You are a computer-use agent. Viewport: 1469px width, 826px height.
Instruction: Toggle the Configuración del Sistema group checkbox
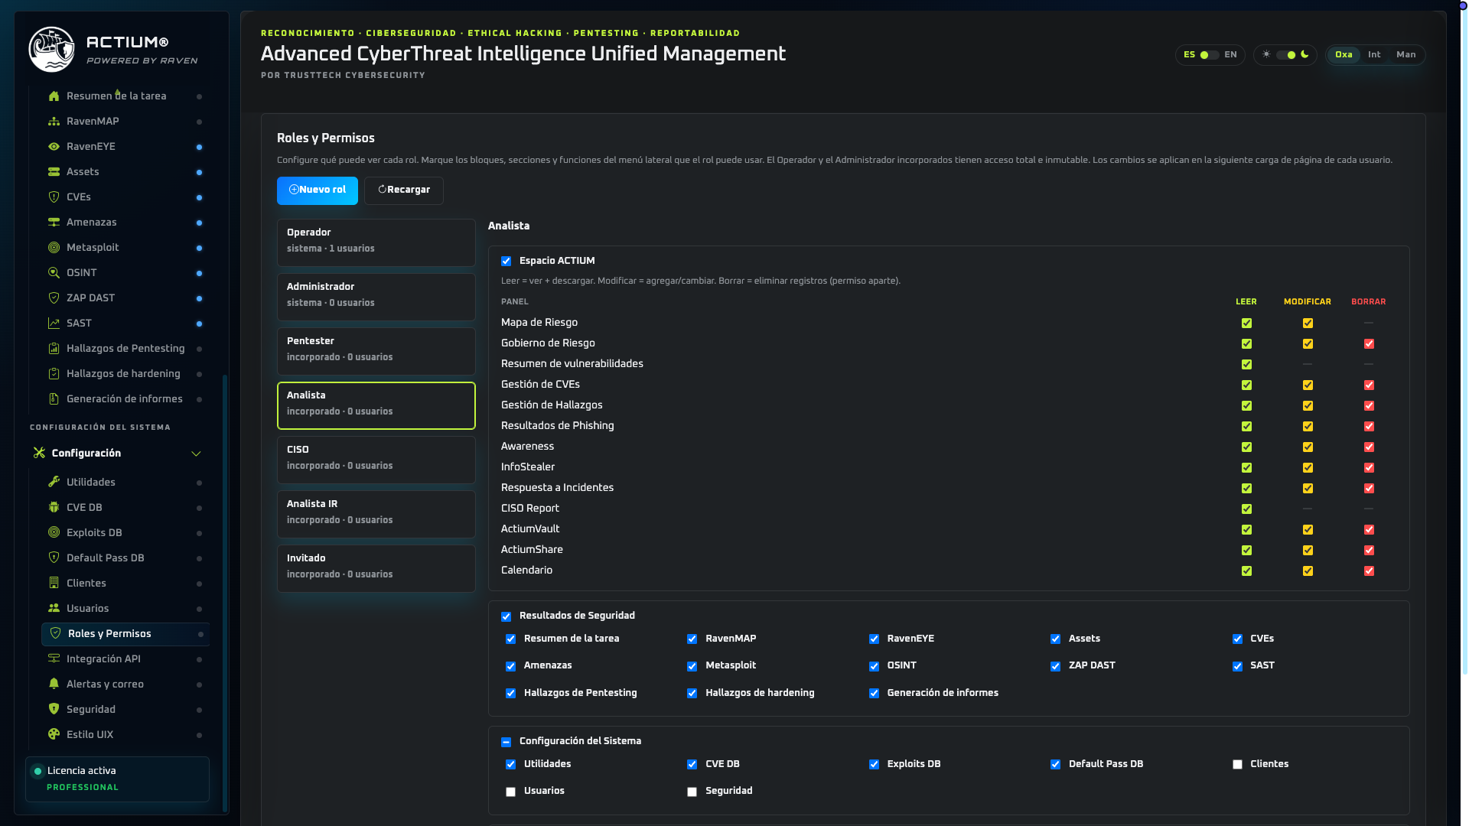(506, 742)
